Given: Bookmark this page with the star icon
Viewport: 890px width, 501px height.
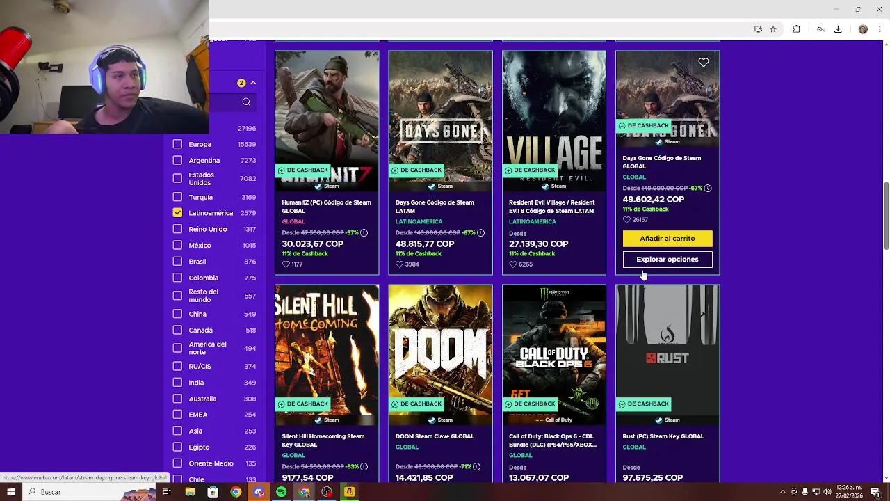Looking at the screenshot, I should click(773, 29).
